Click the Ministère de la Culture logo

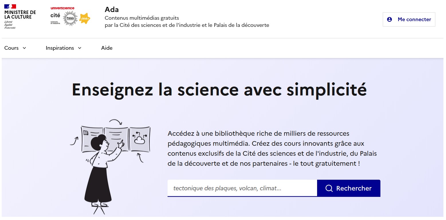(x=20, y=17)
